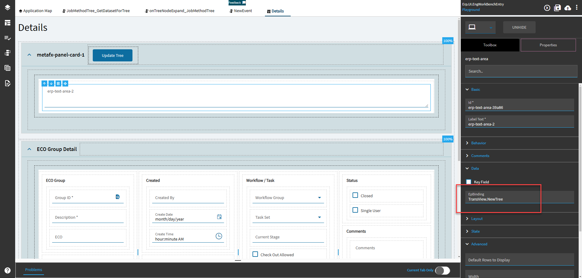Toggle the Current Tab Only switch
The image size is (582, 278).
[442, 270]
